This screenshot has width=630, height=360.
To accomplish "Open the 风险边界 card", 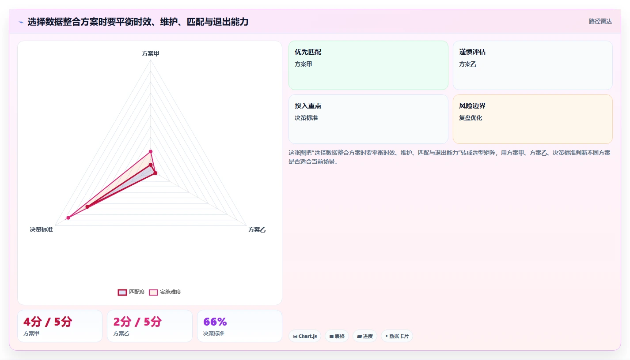I will point(533,119).
